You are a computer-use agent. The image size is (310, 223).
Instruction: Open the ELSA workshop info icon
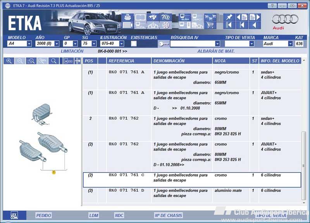click(185, 17)
